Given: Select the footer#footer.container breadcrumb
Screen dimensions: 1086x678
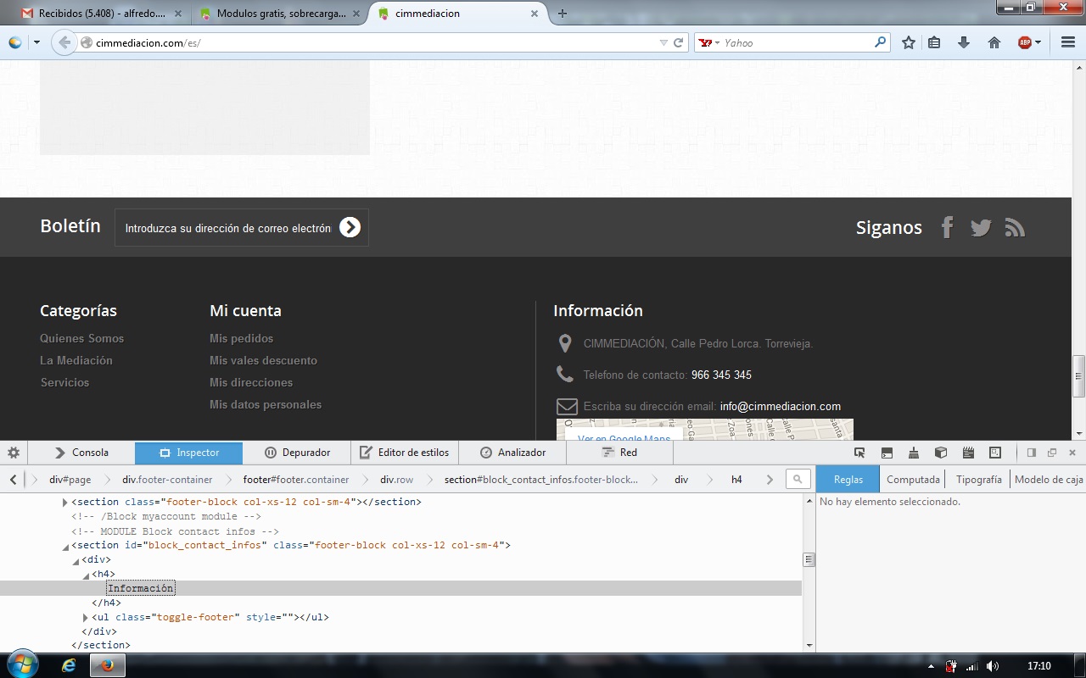Looking at the screenshot, I should 296,480.
